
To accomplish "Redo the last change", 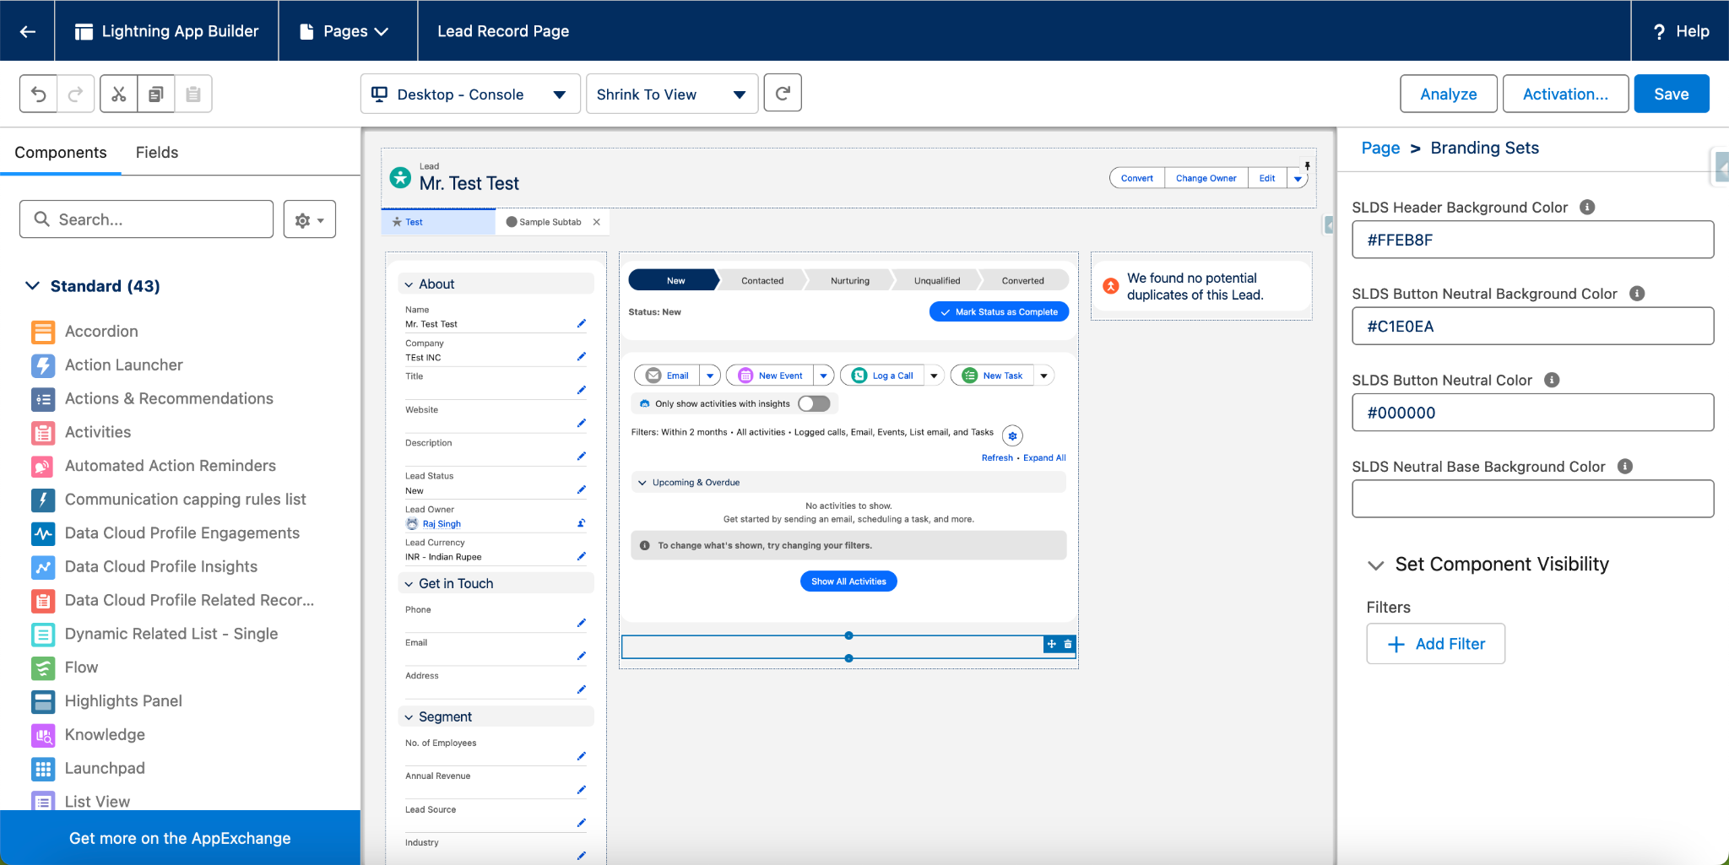I will [75, 94].
